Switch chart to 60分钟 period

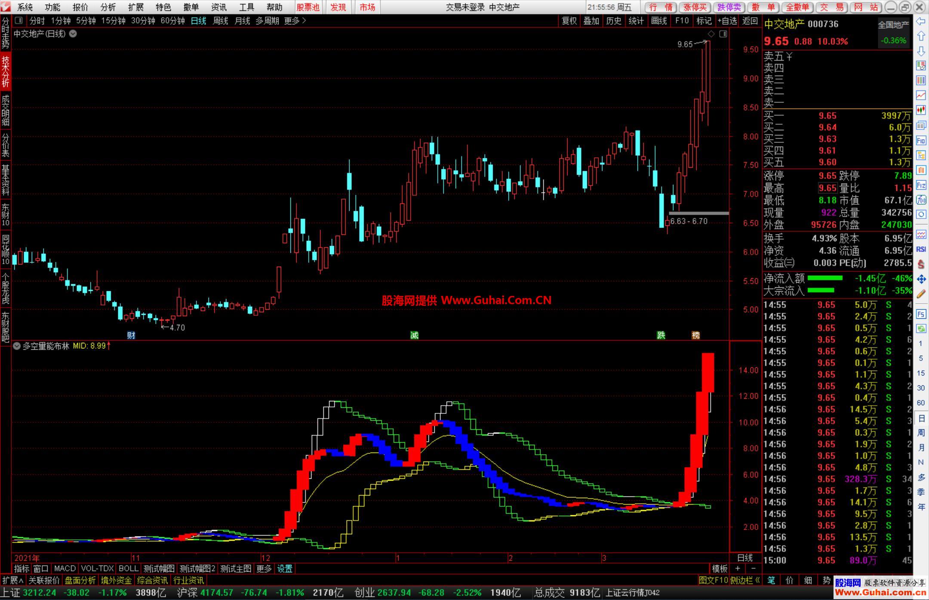[x=172, y=21]
